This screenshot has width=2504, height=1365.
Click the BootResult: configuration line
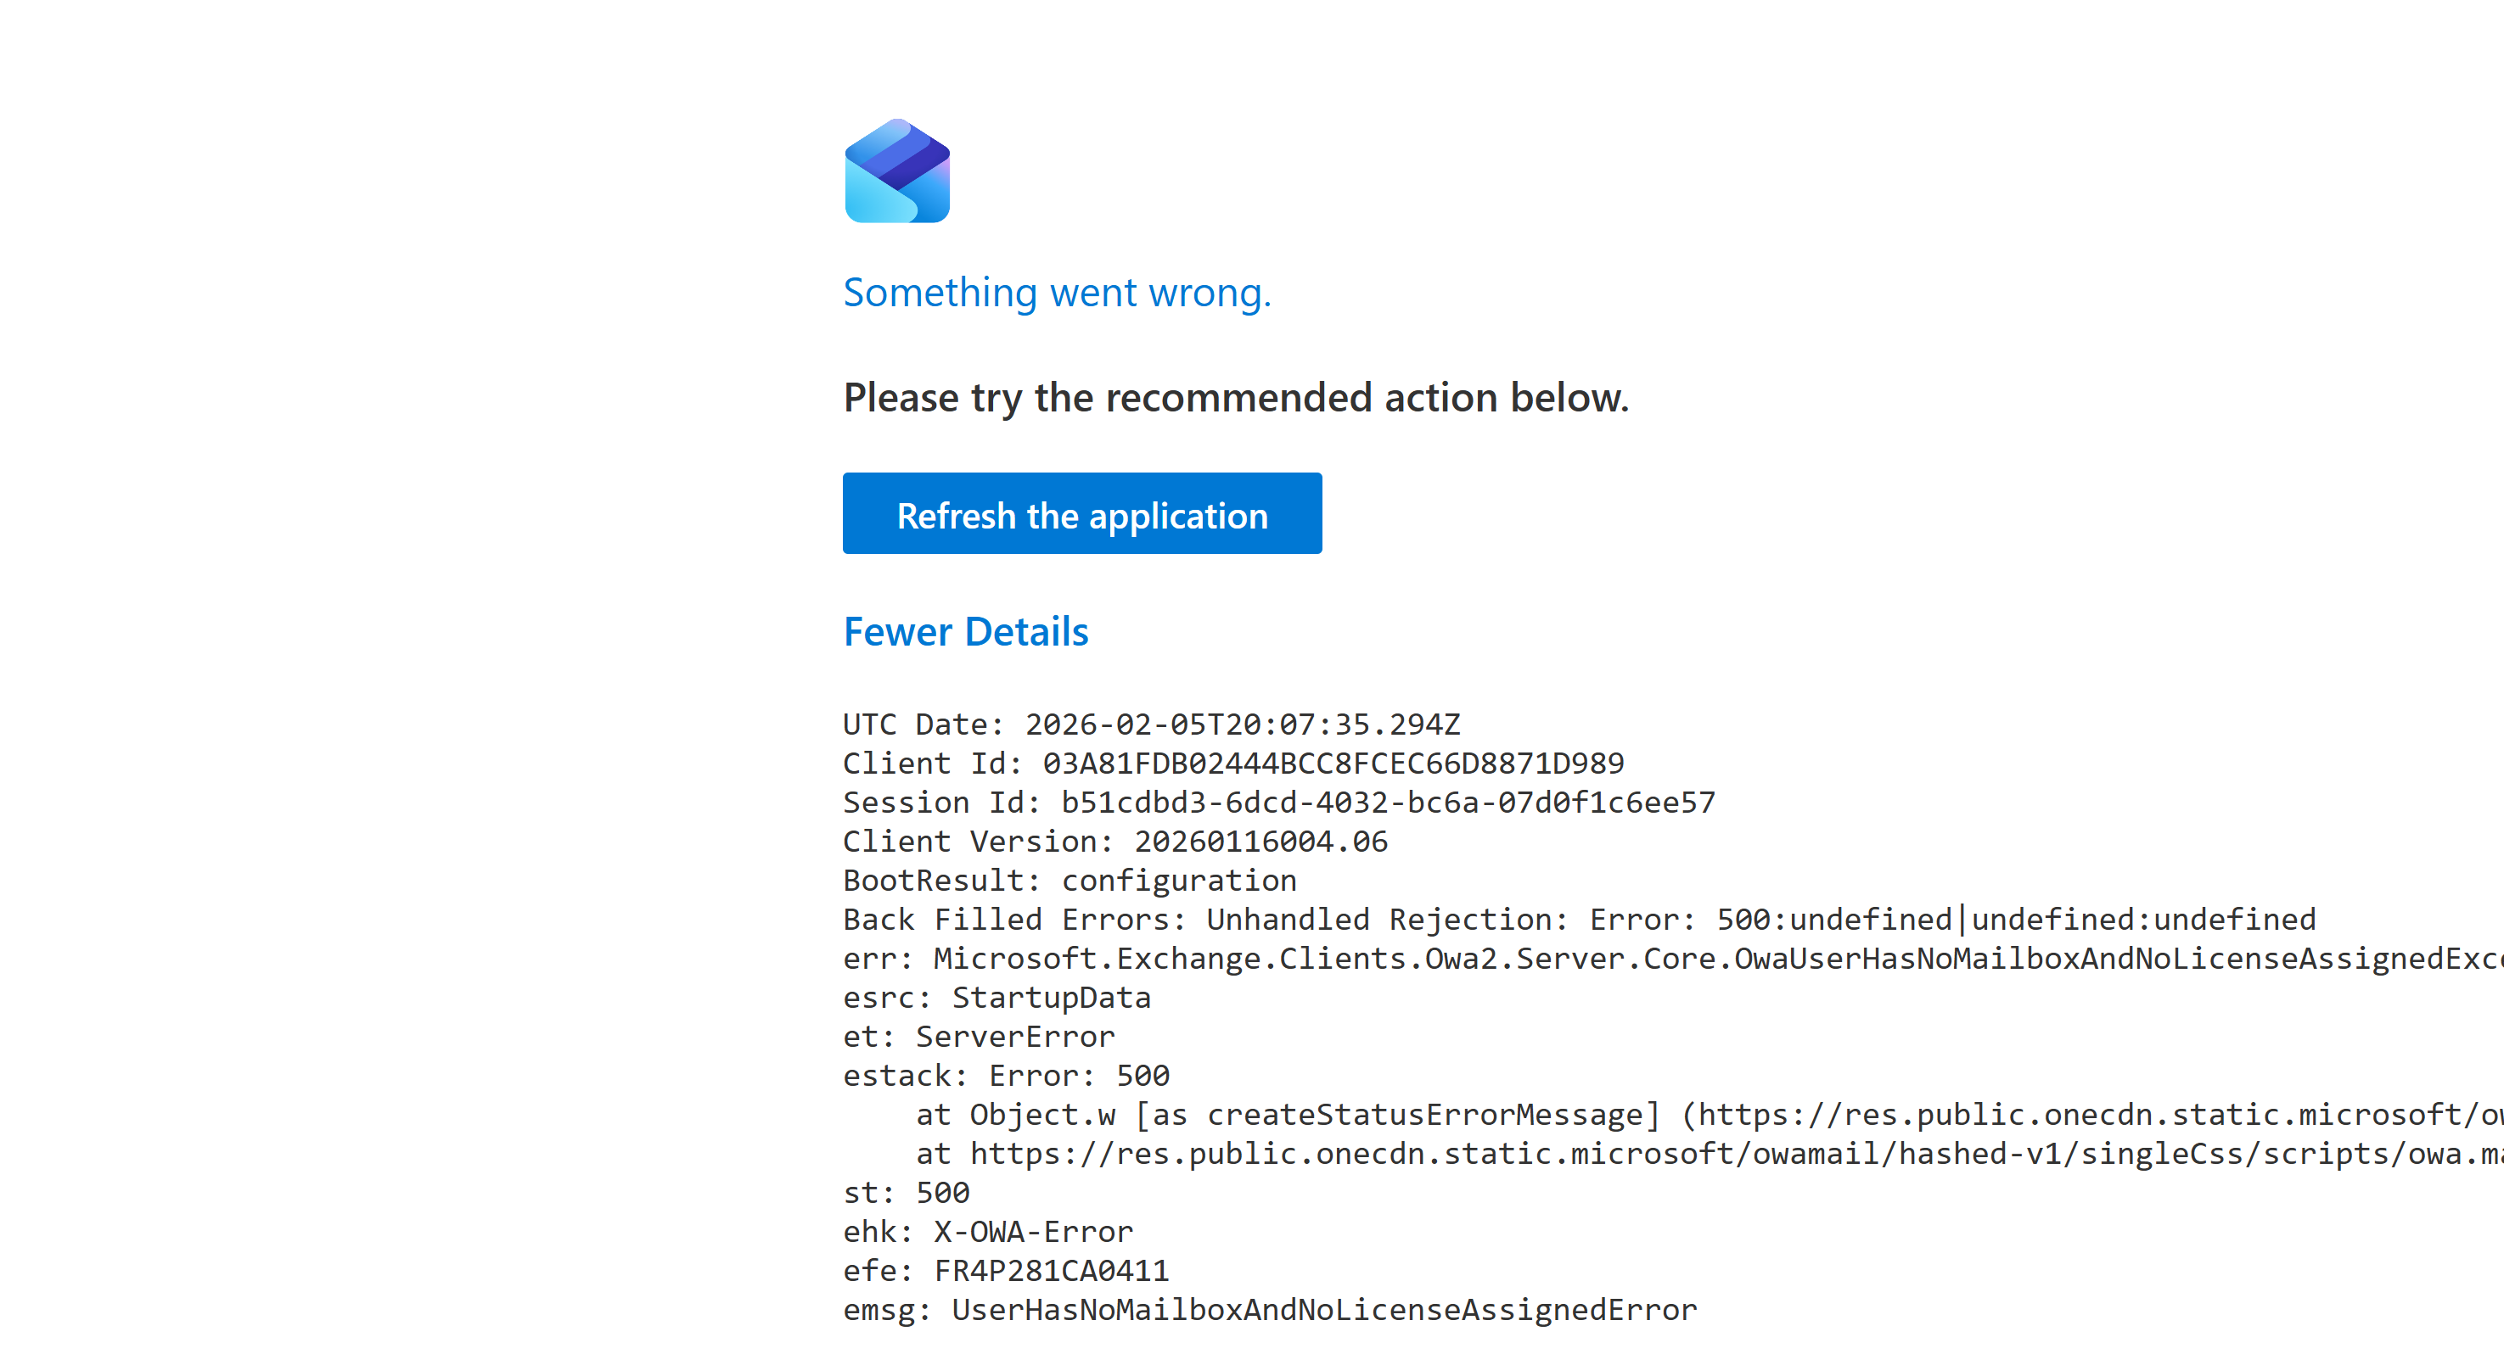1070,881
